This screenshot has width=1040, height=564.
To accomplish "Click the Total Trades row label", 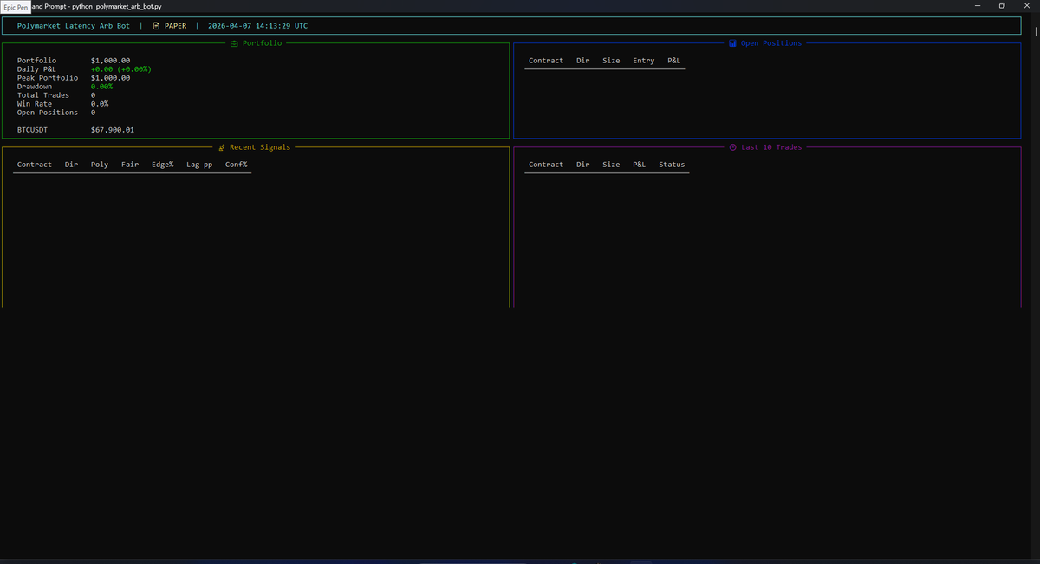I will (43, 95).
